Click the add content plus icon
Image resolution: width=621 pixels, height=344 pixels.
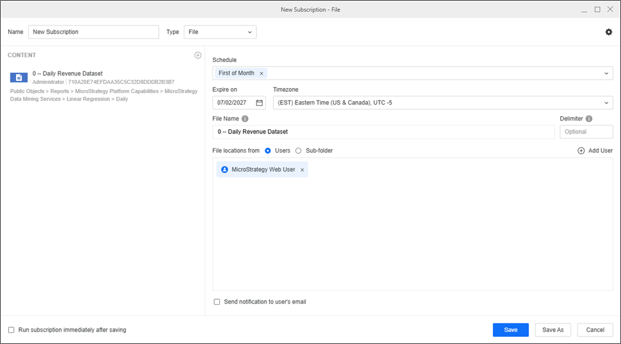[x=198, y=55]
